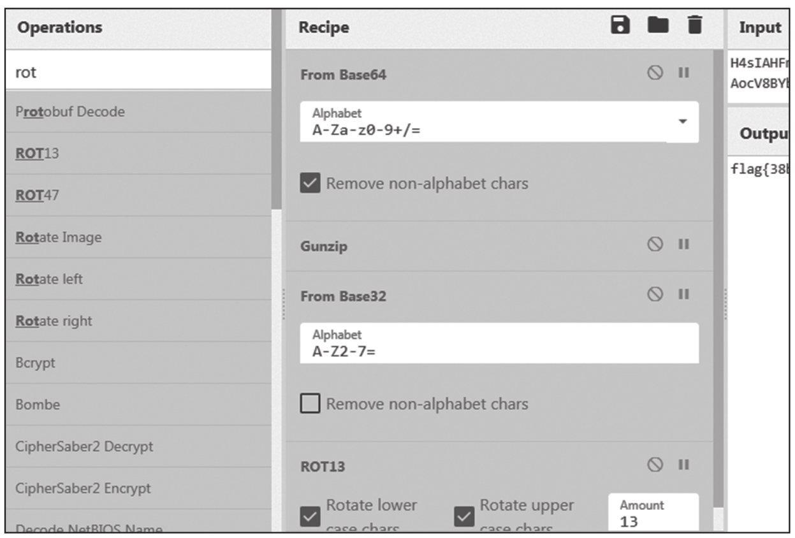Click the operations search box containing rot

137,72
